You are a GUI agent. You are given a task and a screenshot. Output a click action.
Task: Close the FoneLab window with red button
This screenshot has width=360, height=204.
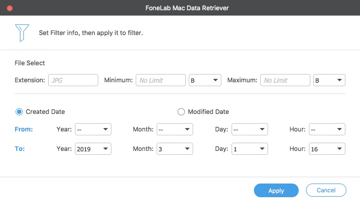[x=10, y=8]
